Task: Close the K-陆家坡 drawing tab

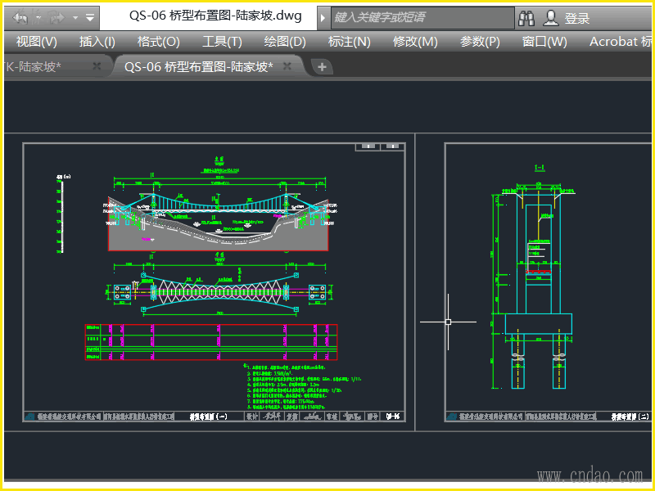Action: pyautogui.click(x=97, y=67)
